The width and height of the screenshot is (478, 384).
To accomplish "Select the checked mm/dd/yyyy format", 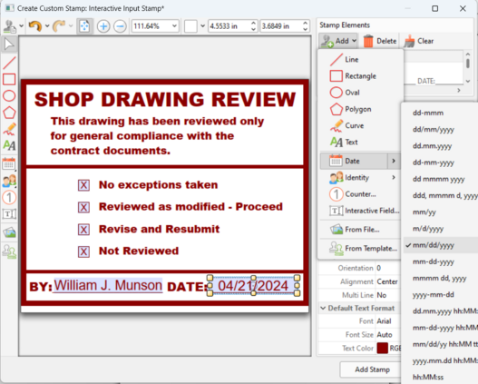I will (x=441, y=245).
